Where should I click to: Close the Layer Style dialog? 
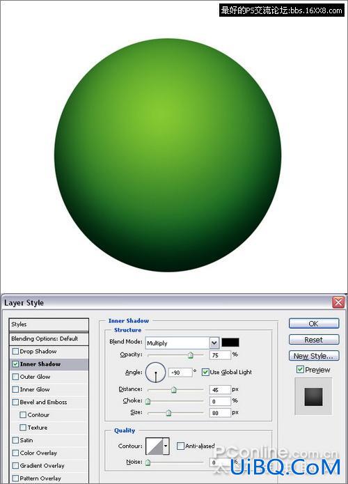click(x=338, y=302)
